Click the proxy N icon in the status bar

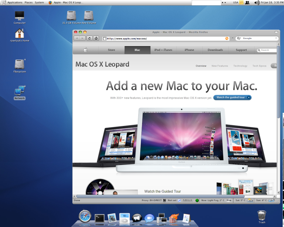164,200
